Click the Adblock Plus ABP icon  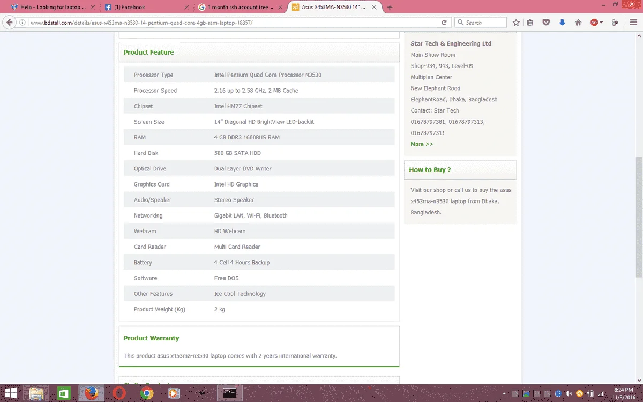tap(594, 23)
